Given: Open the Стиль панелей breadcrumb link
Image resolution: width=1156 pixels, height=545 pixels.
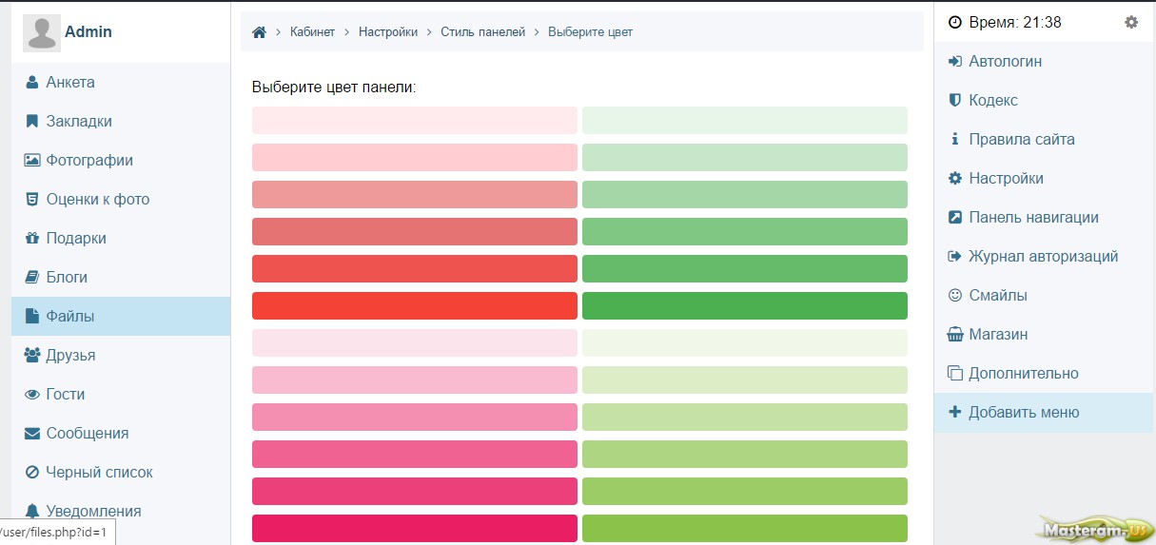Looking at the screenshot, I should click(482, 32).
